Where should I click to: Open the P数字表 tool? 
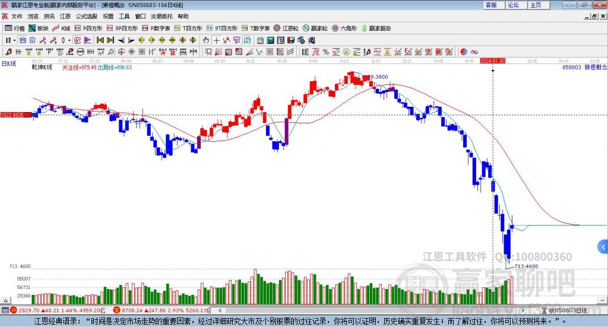point(156,28)
